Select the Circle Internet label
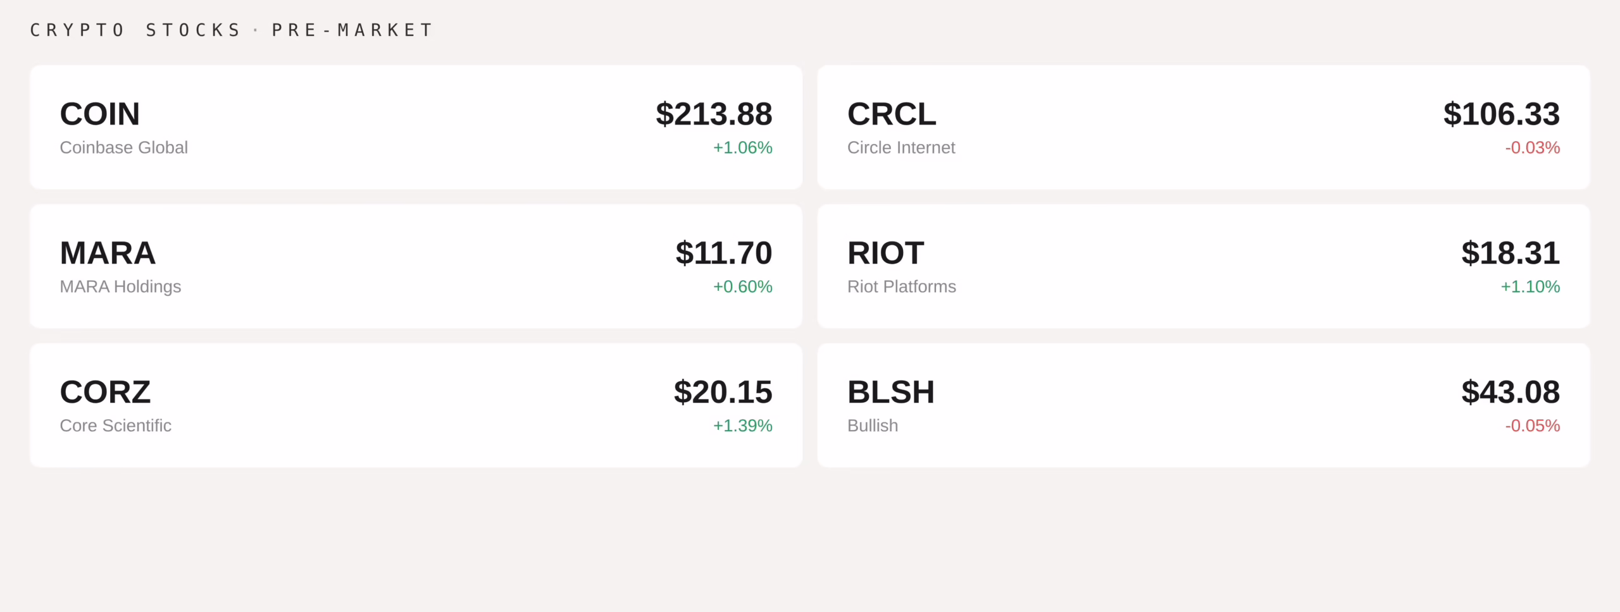The height and width of the screenshot is (612, 1620). [x=901, y=147]
